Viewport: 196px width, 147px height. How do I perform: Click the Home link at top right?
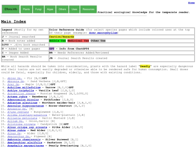point(191,3)
